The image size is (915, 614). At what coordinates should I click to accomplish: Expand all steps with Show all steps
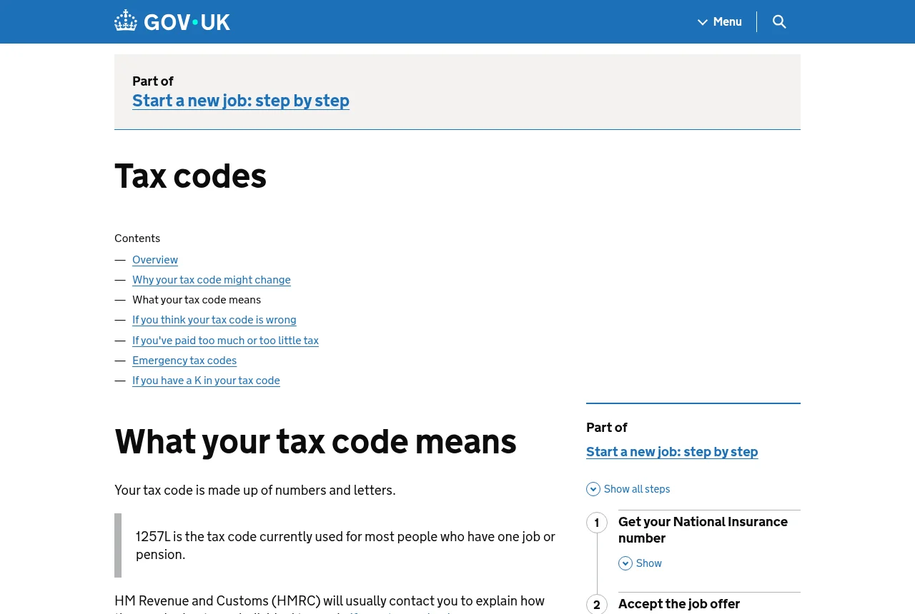[x=628, y=489]
